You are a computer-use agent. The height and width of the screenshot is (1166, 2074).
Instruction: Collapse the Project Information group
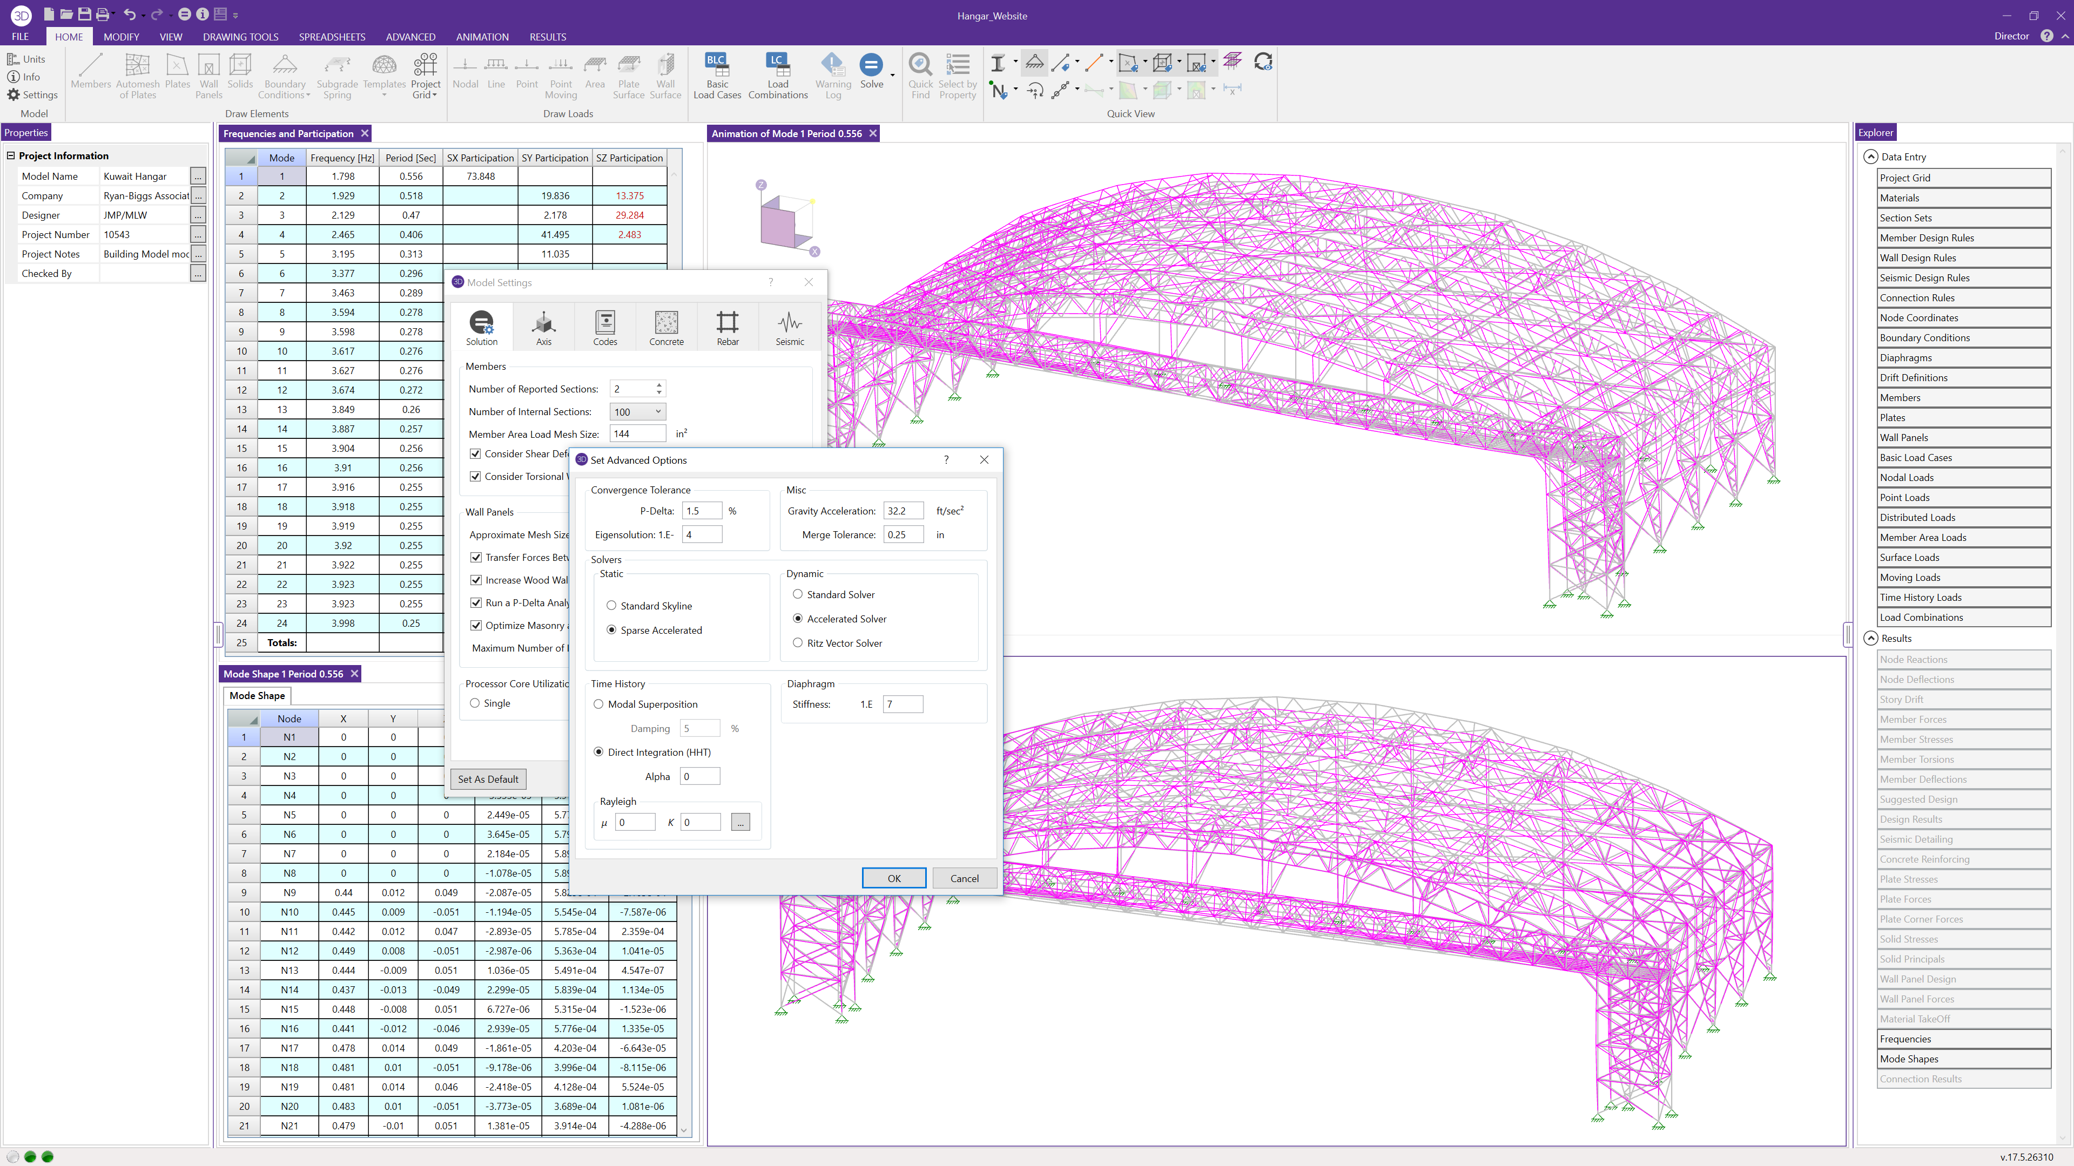coord(11,155)
